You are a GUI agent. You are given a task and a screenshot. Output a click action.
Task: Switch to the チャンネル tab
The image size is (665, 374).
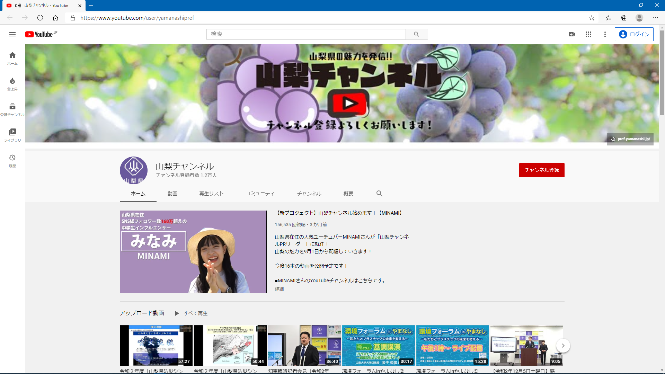click(x=309, y=194)
